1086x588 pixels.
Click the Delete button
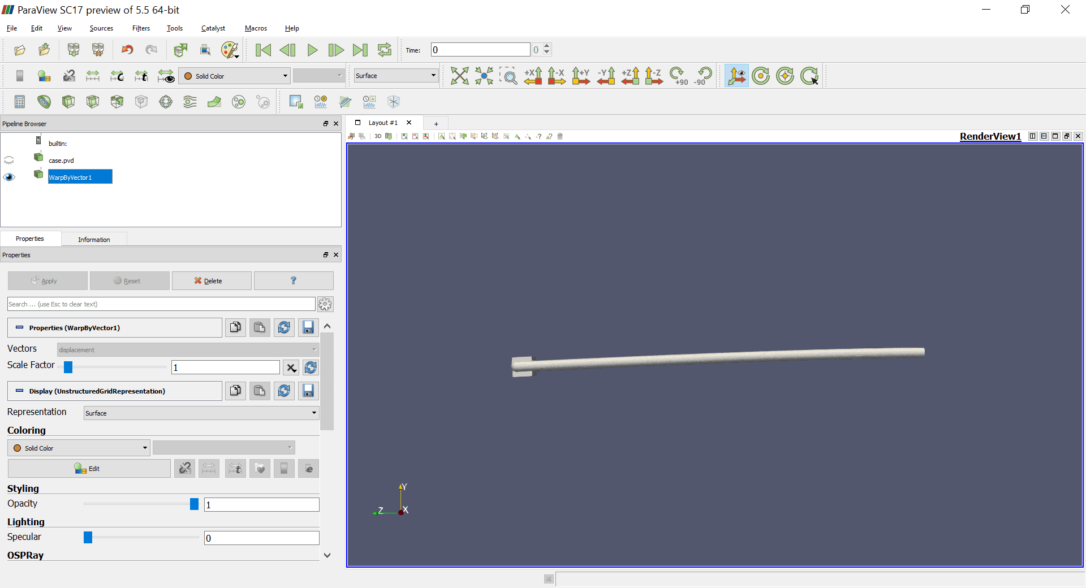pos(212,281)
